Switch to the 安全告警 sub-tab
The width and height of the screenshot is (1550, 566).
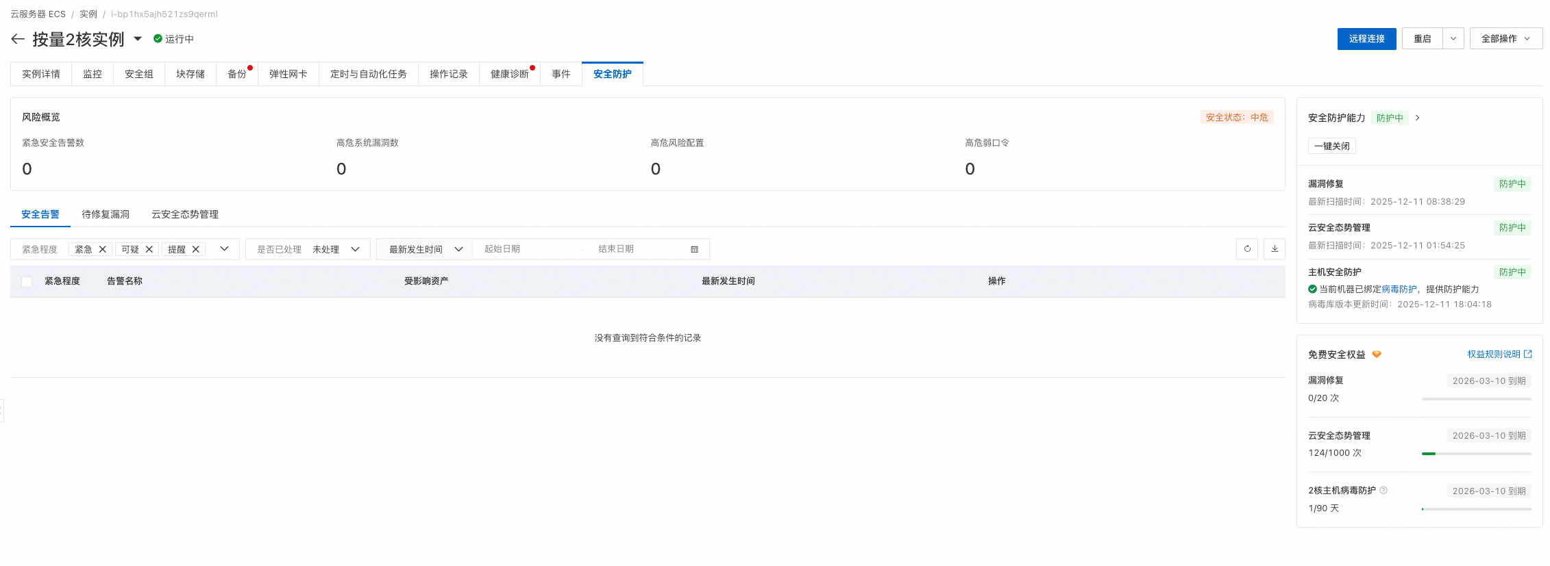pos(40,214)
